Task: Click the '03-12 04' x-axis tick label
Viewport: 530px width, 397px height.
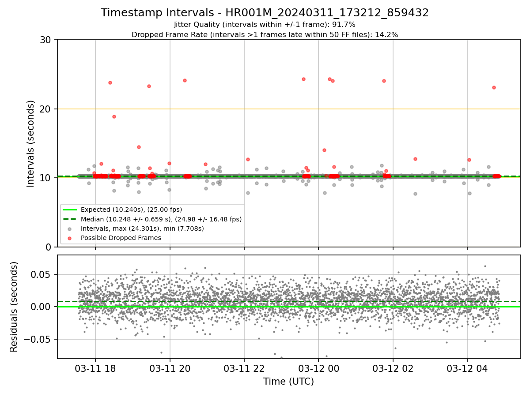Action: point(467,368)
